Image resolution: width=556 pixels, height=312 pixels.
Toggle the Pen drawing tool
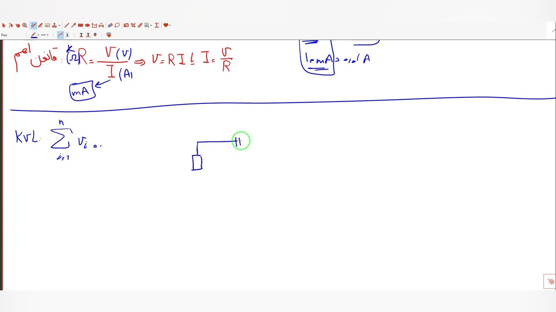[33, 25]
